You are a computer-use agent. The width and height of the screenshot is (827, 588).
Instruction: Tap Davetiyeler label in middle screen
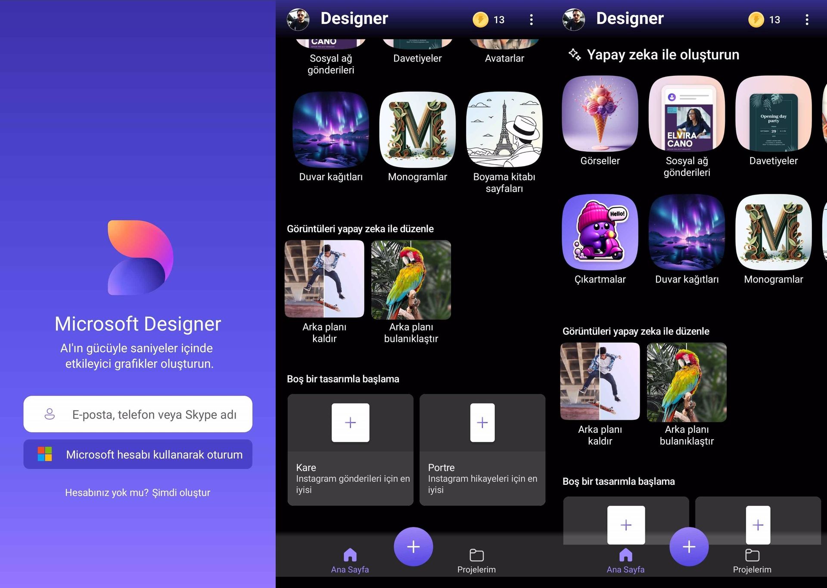(x=417, y=58)
